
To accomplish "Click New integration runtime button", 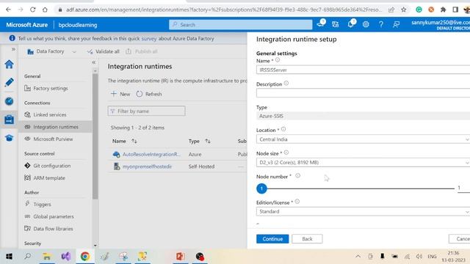I will [120, 94].
